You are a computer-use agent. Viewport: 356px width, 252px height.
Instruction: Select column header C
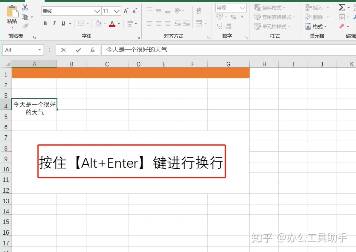point(107,64)
